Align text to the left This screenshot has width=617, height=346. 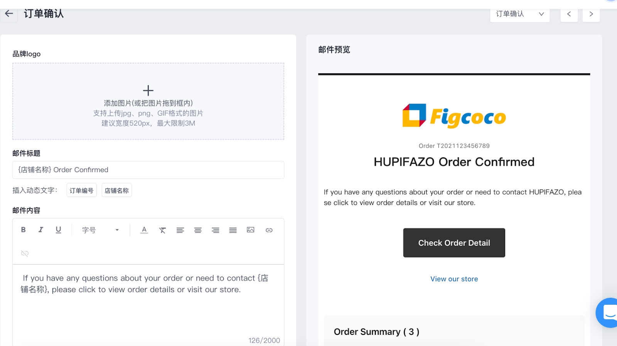pyautogui.click(x=180, y=230)
